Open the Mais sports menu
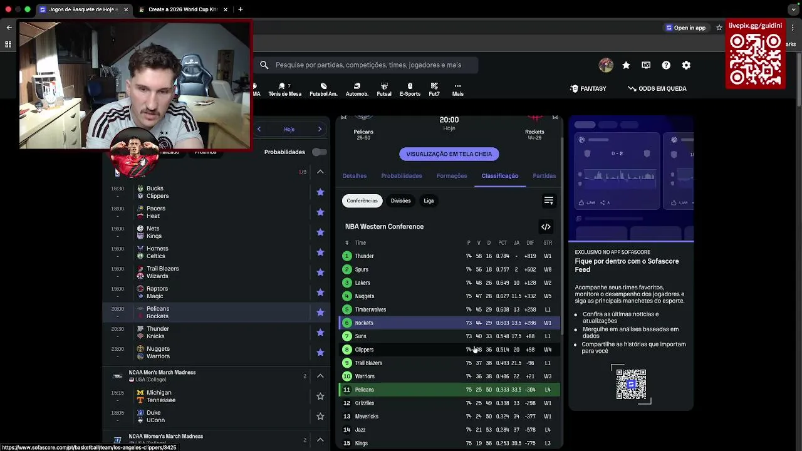802x451 pixels. click(x=458, y=90)
